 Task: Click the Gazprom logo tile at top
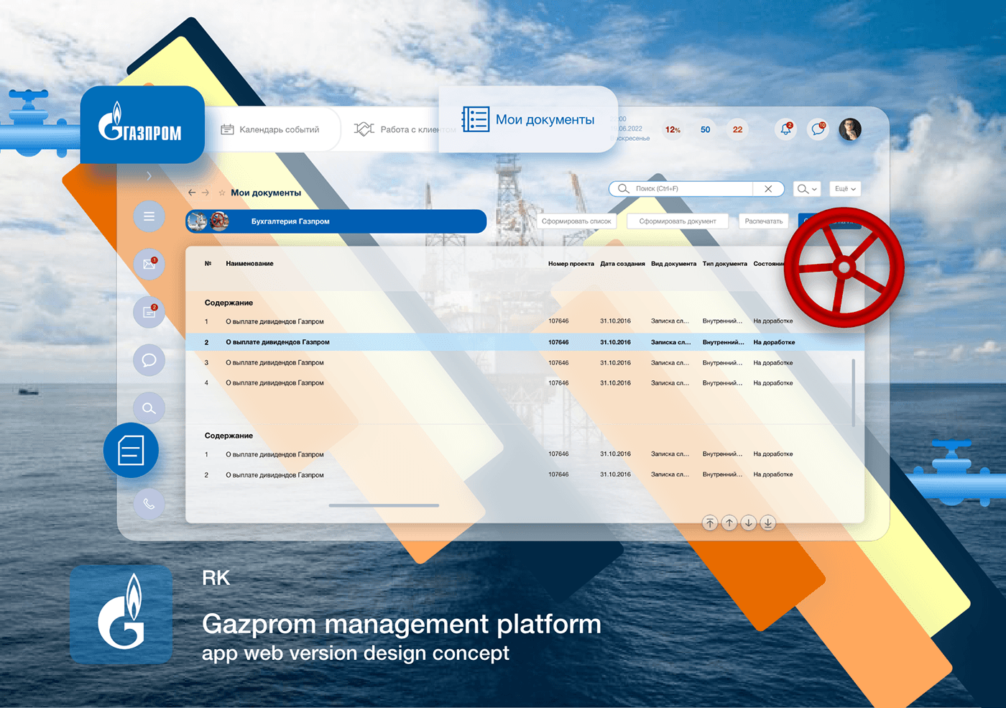(142, 124)
